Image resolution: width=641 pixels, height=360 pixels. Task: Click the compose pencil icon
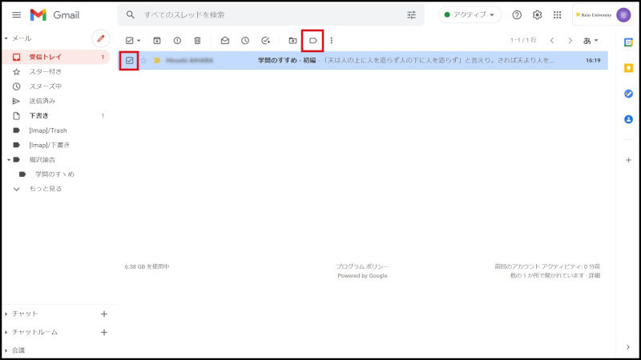coord(100,38)
